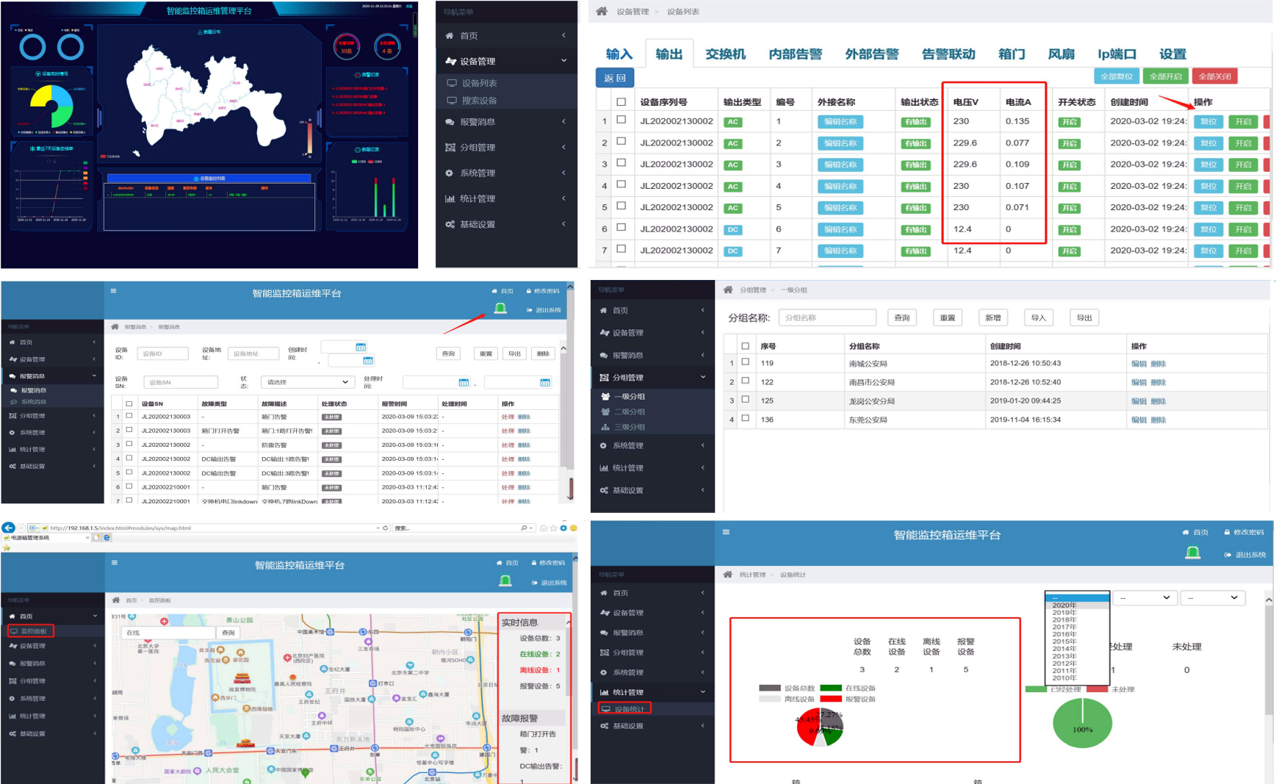The width and height of the screenshot is (1276, 784).
Task: Select the 风扇 tab
Action: [1061, 54]
